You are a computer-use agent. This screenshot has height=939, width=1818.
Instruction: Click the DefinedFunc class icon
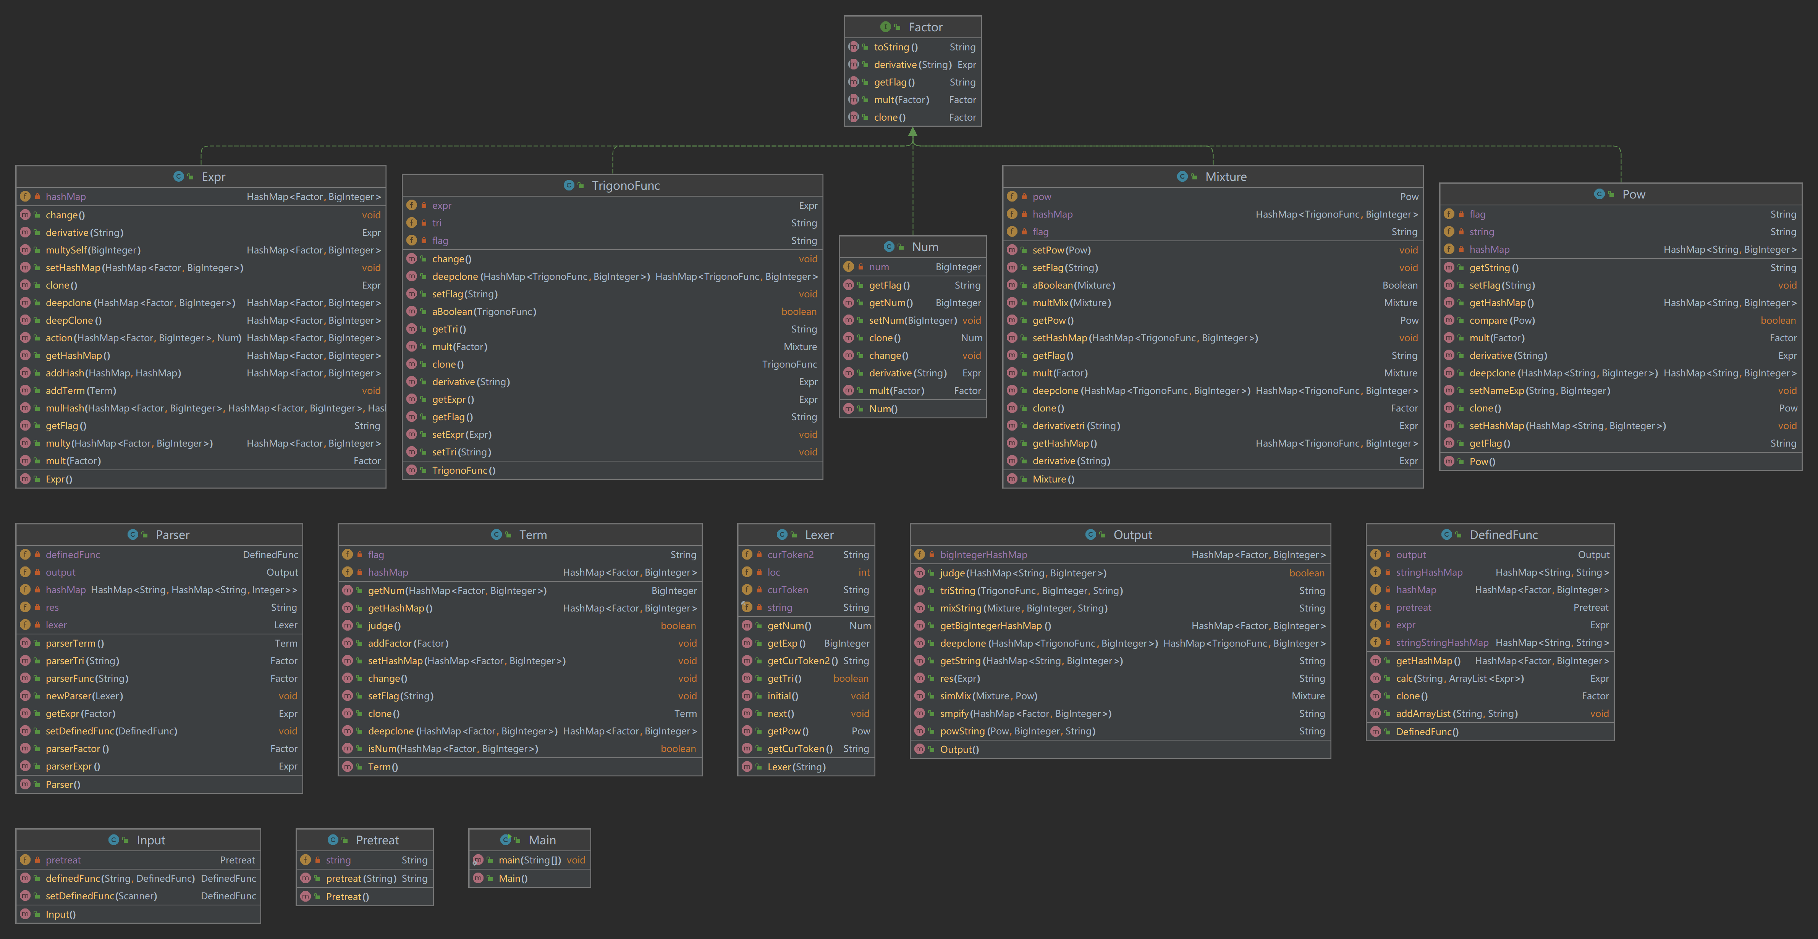pos(1446,534)
